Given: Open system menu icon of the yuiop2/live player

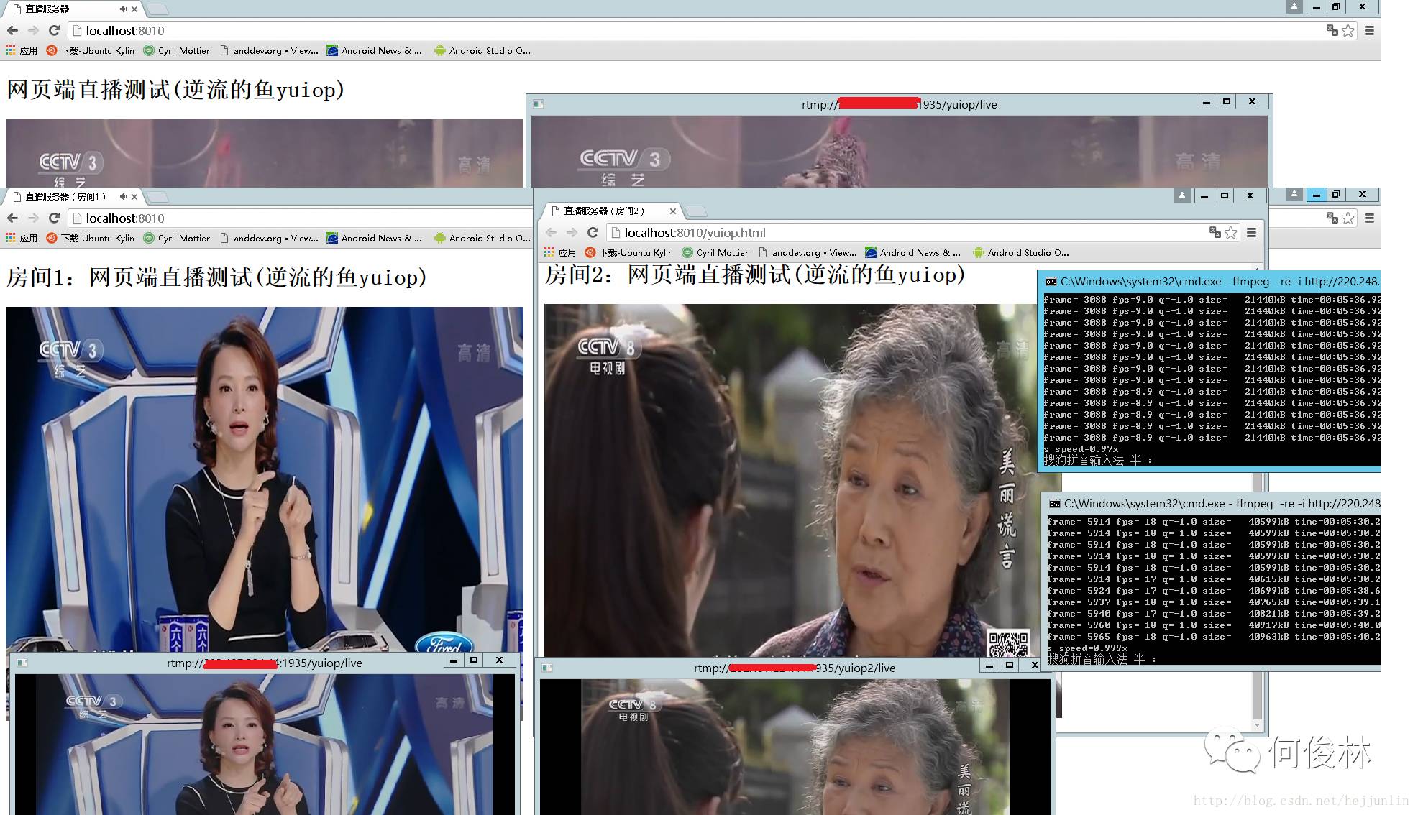Looking at the screenshot, I should [x=546, y=668].
